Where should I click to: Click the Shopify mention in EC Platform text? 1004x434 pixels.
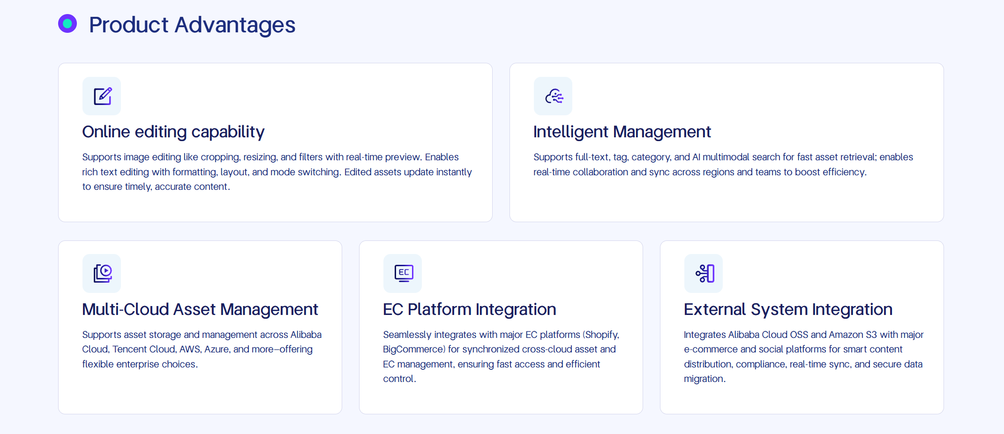pos(602,335)
